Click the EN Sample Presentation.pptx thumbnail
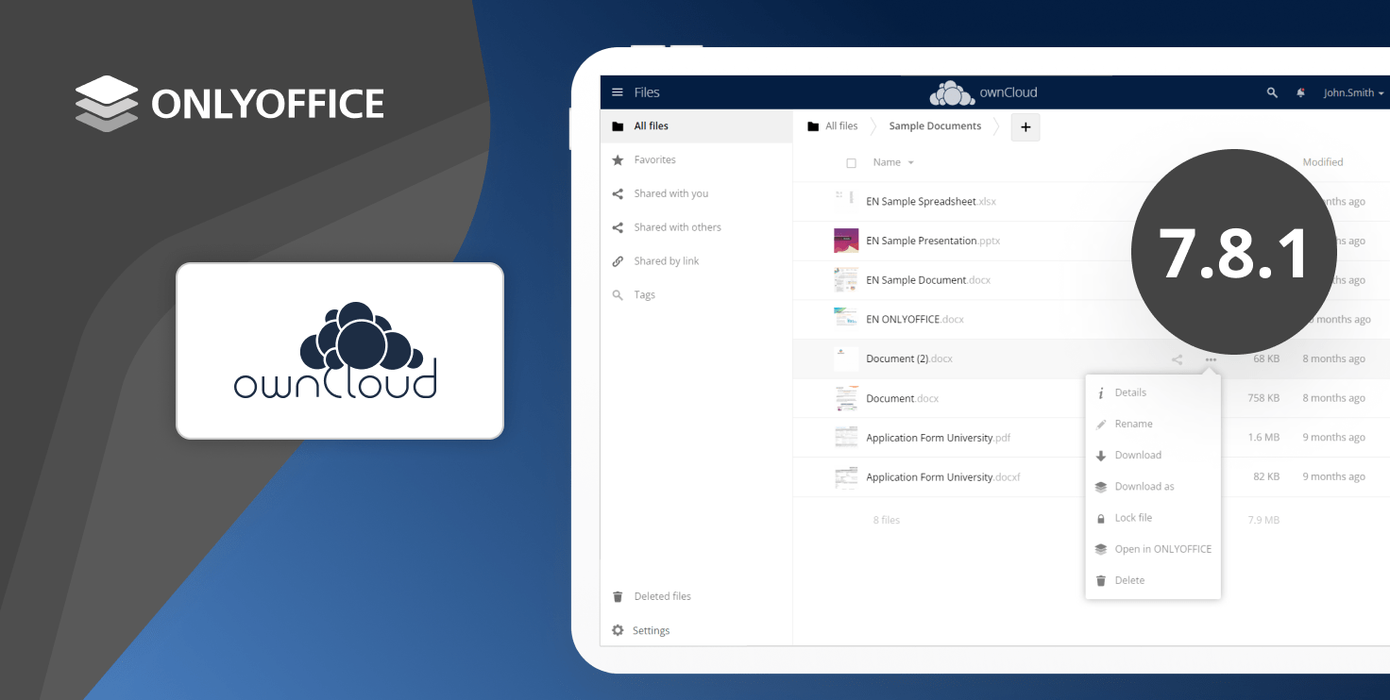 click(x=845, y=240)
